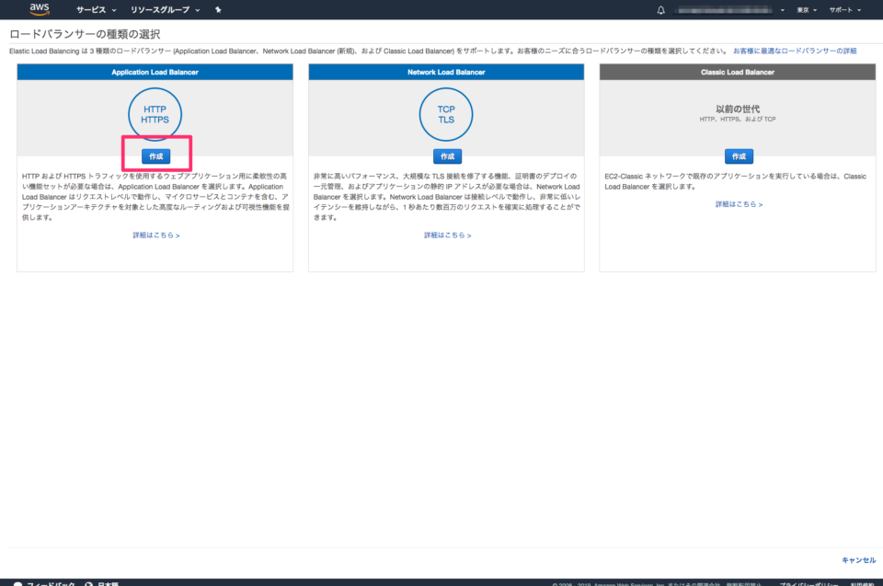Open notifications via the bell icon
Viewport: 883px width, 586px height.
[660, 9]
